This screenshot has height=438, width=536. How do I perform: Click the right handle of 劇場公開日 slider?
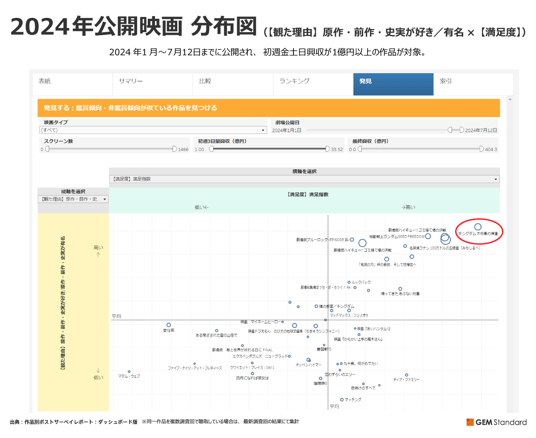click(462, 130)
